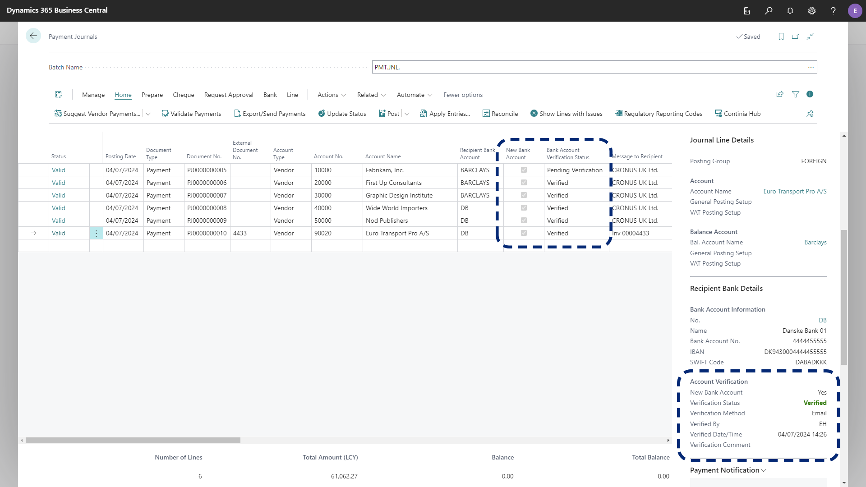The image size is (866, 487).
Task: Click the horizontal scrollbar thumb
Action: click(133, 440)
